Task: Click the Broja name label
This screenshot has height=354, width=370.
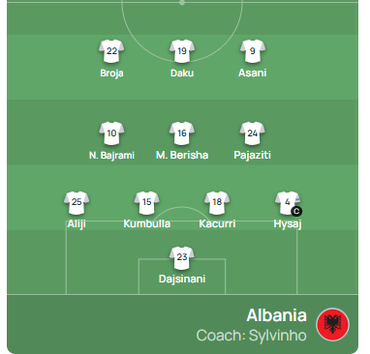Action: [x=111, y=73]
